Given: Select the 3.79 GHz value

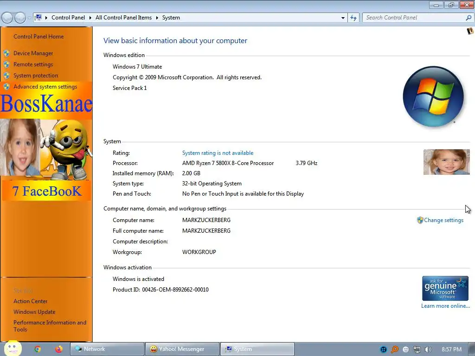Looking at the screenshot, I should tap(306, 164).
